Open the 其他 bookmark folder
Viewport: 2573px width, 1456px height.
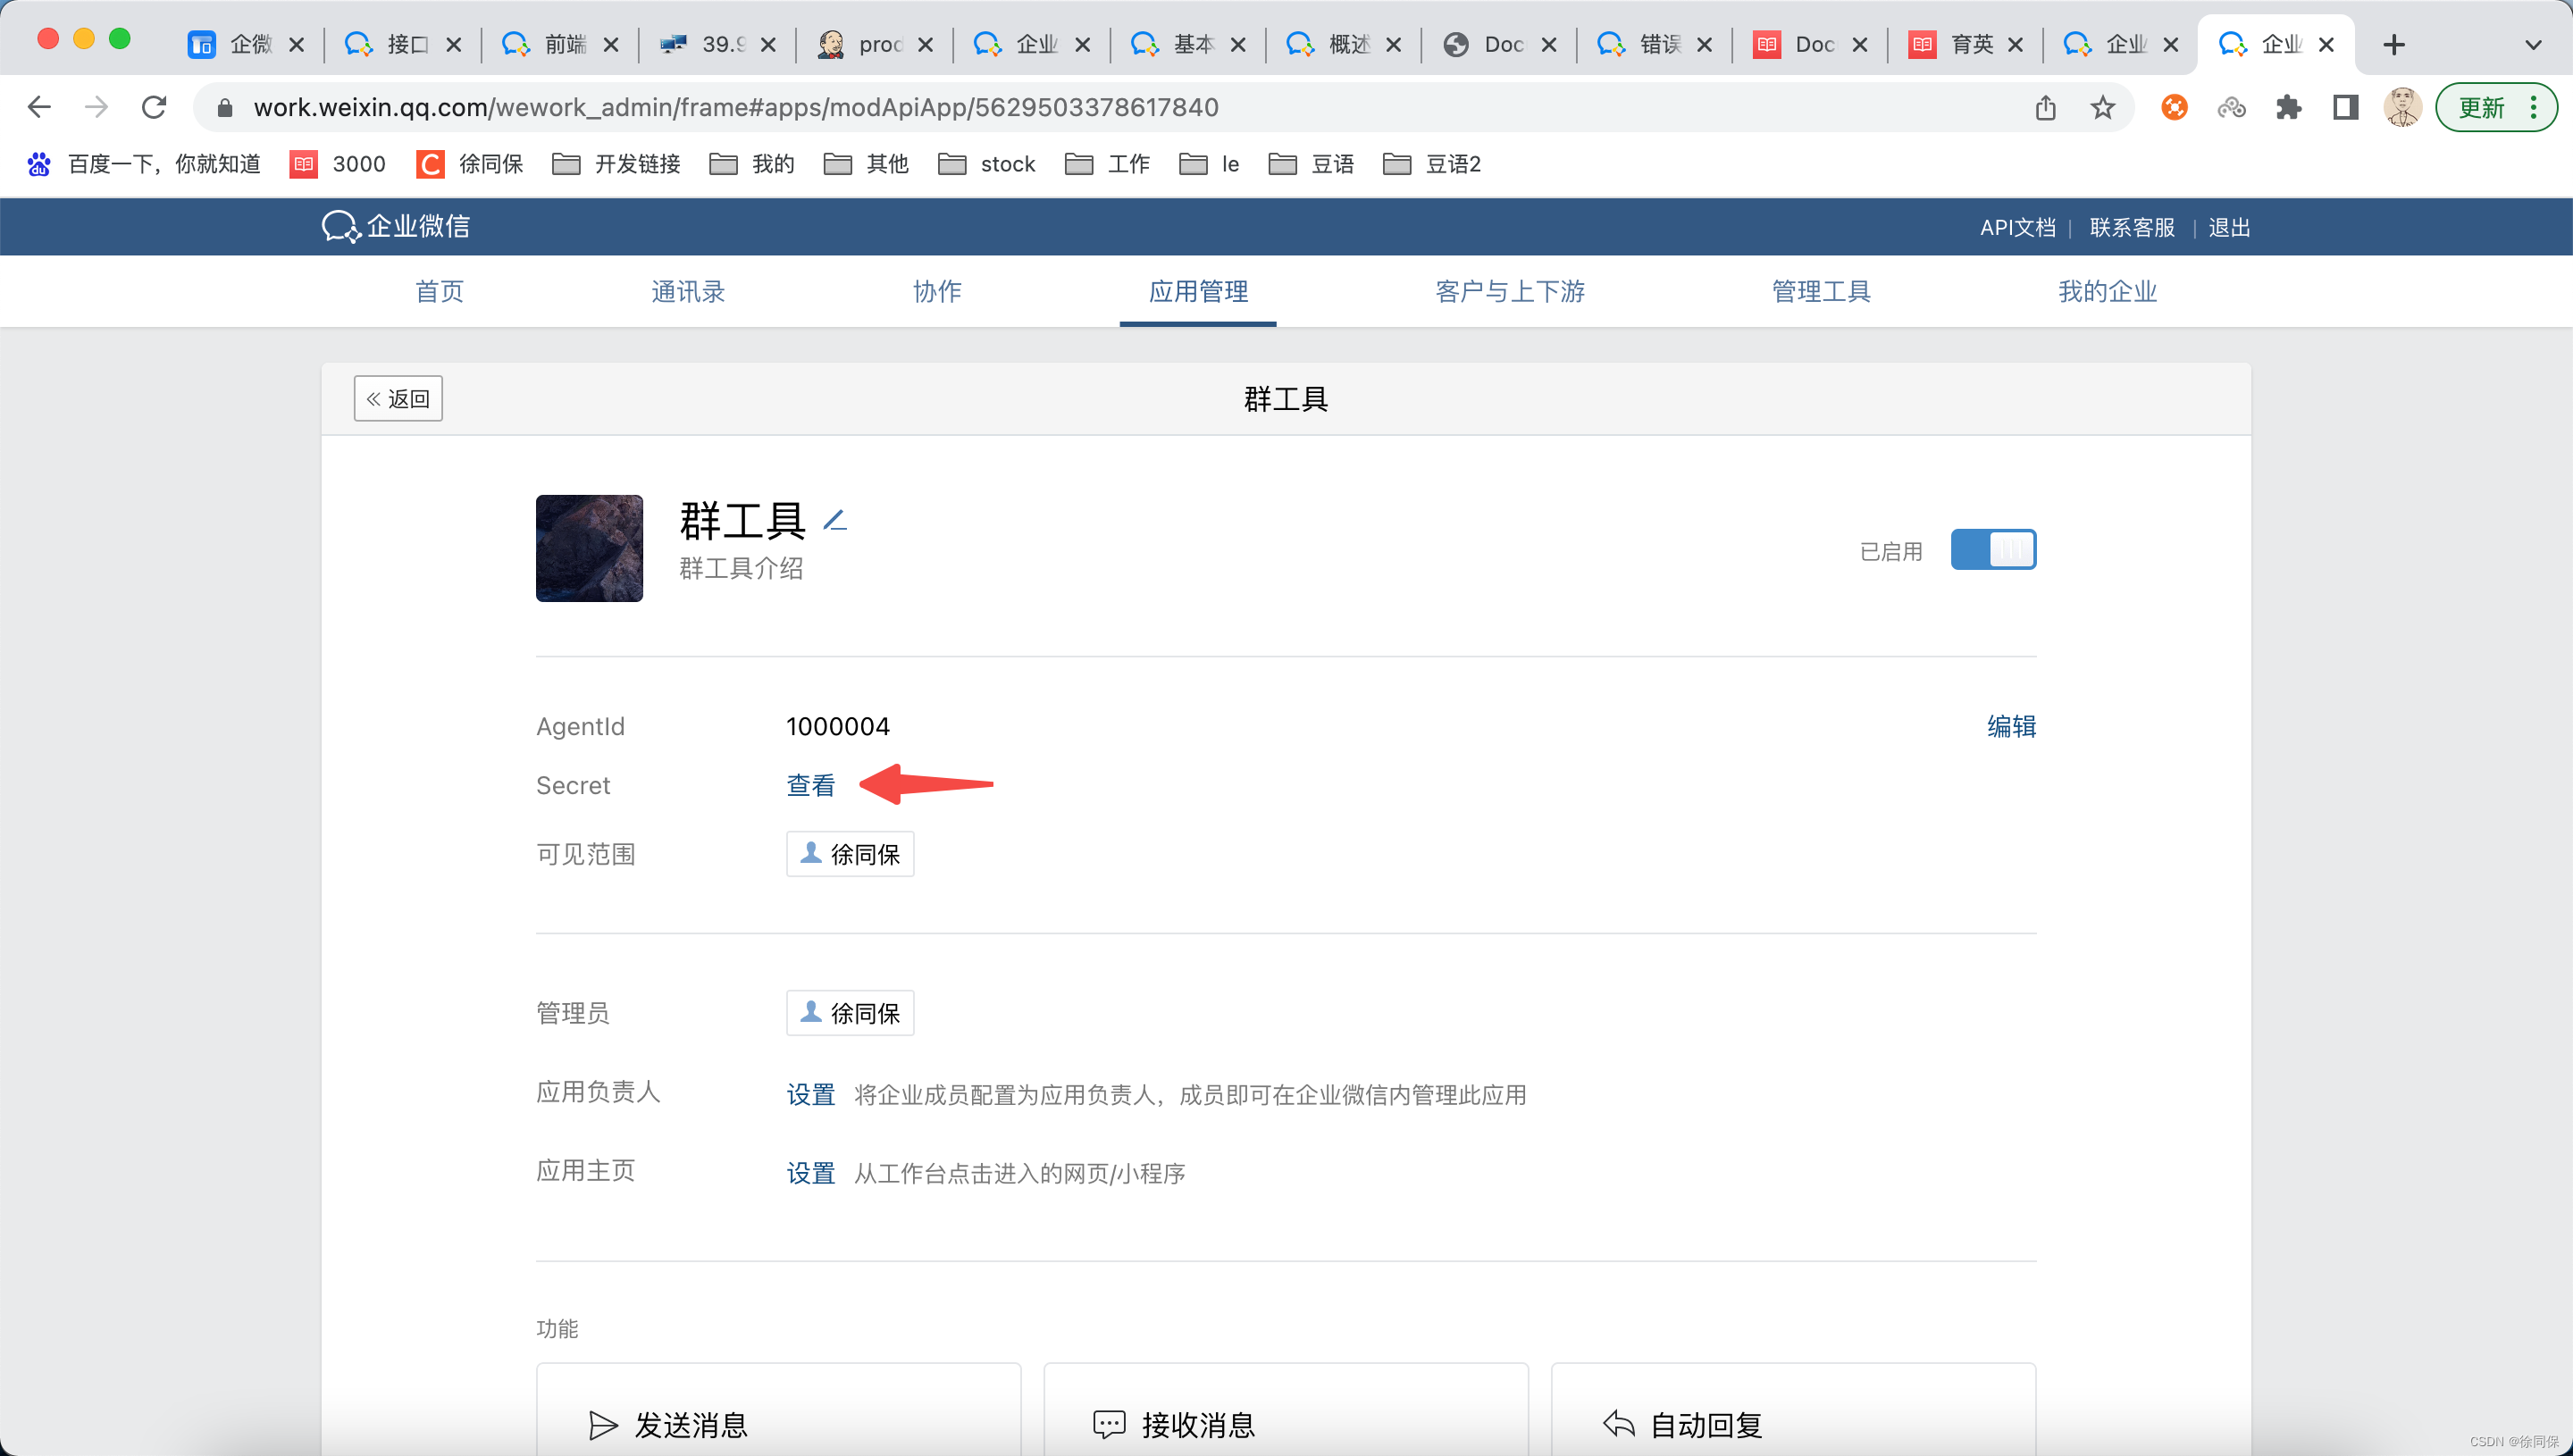tap(866, 164)
